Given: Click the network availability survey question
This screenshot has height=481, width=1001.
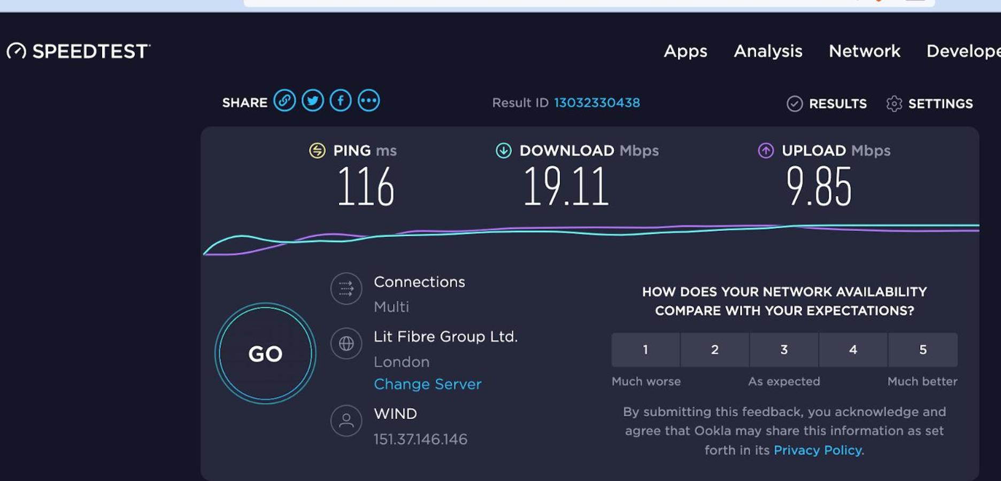Looking at the screenshot, I should [784, 301].
